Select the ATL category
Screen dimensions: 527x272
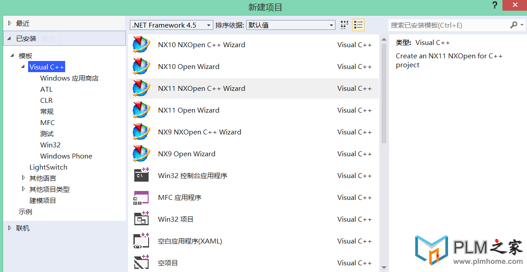pos(46,89)
